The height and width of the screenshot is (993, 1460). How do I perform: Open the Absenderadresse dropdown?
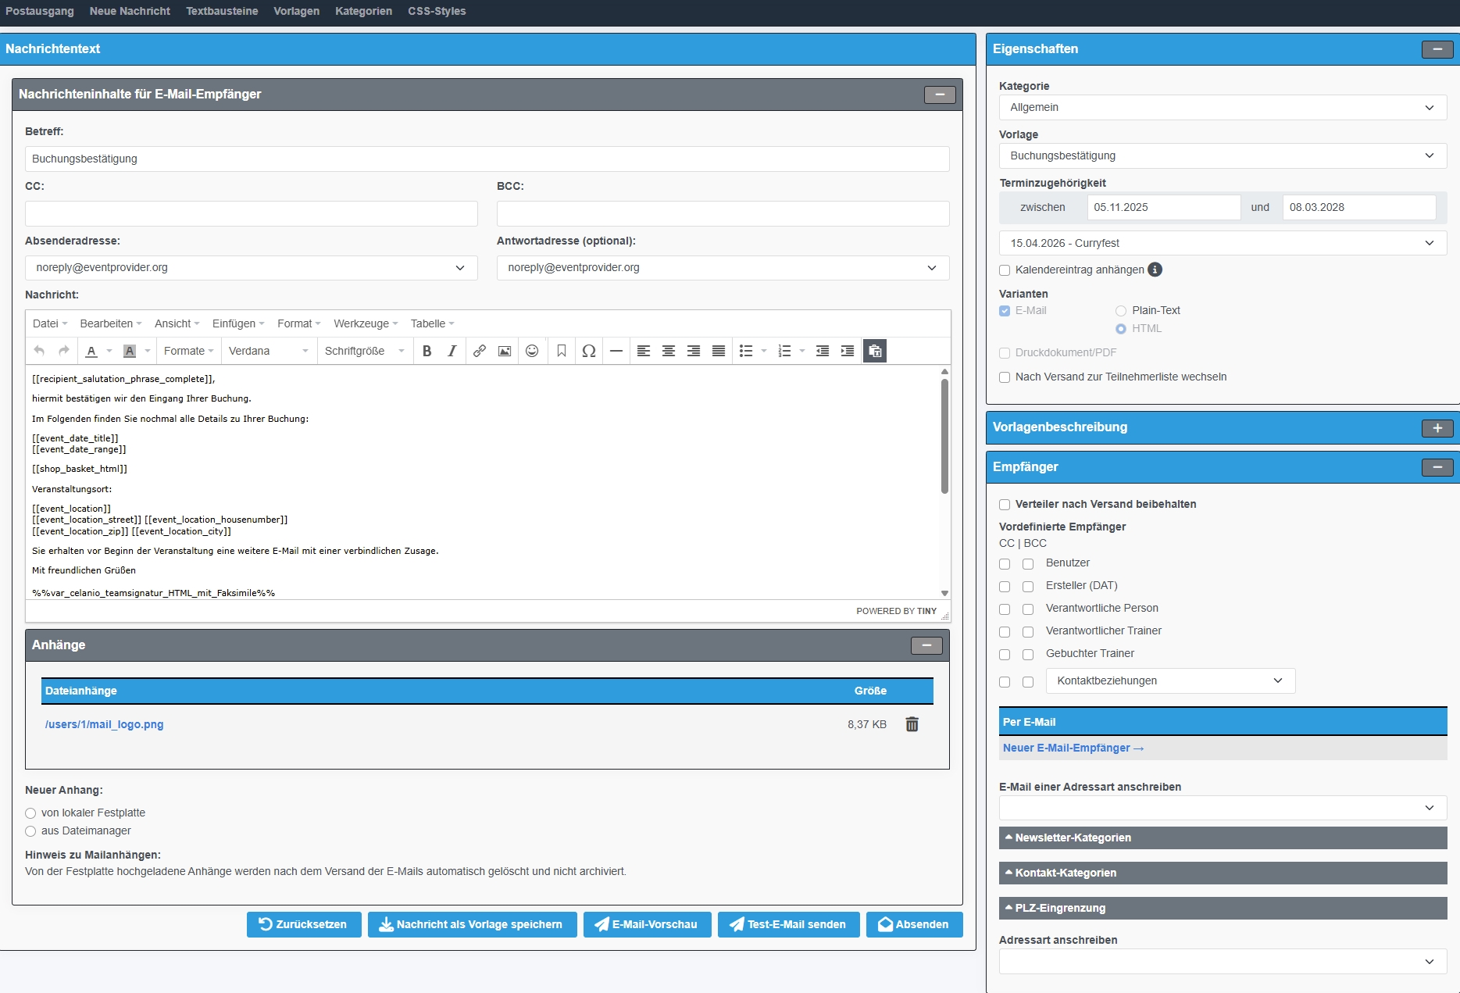click(251, 268)
